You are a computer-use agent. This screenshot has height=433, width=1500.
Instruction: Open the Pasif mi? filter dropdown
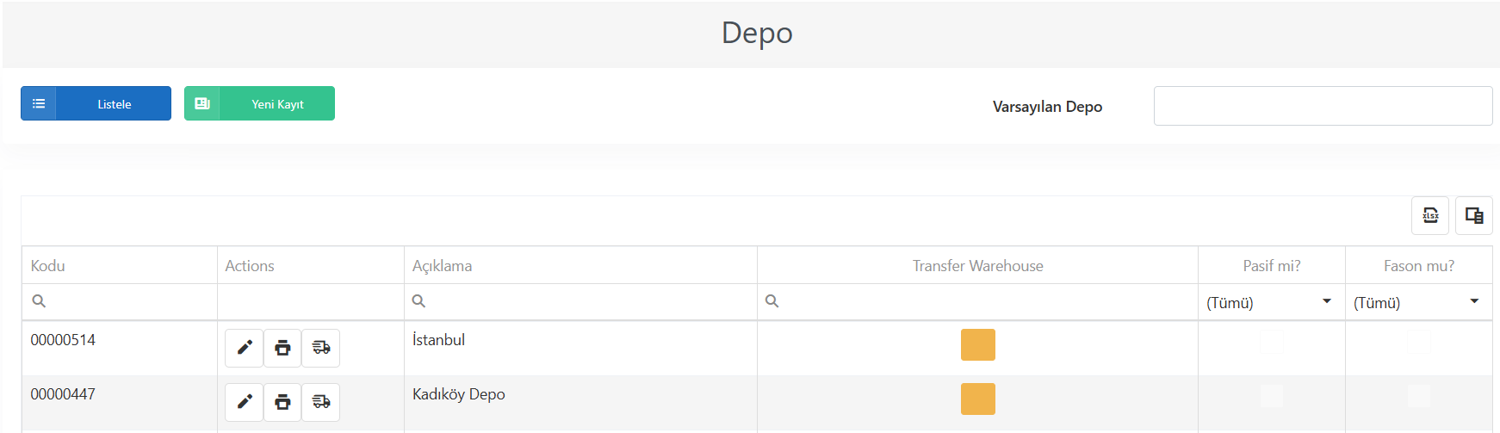[1272, 302]
